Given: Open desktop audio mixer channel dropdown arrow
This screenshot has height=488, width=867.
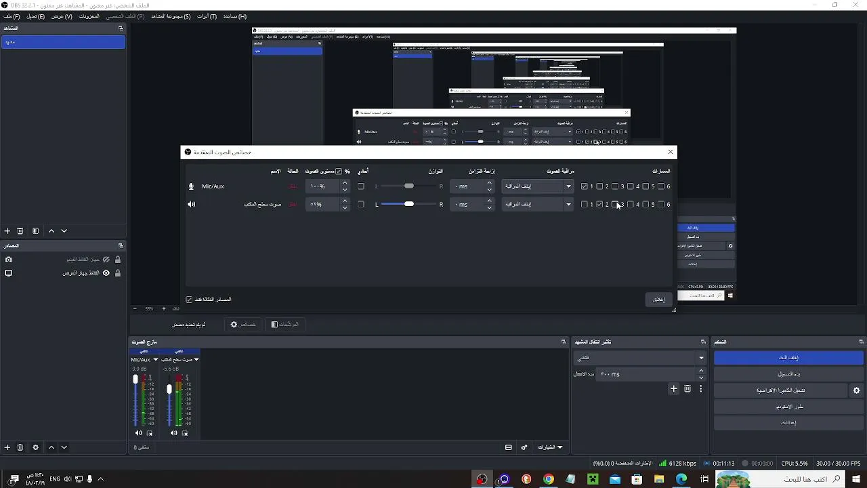Looking at the screenshot, I should (196, 359).
